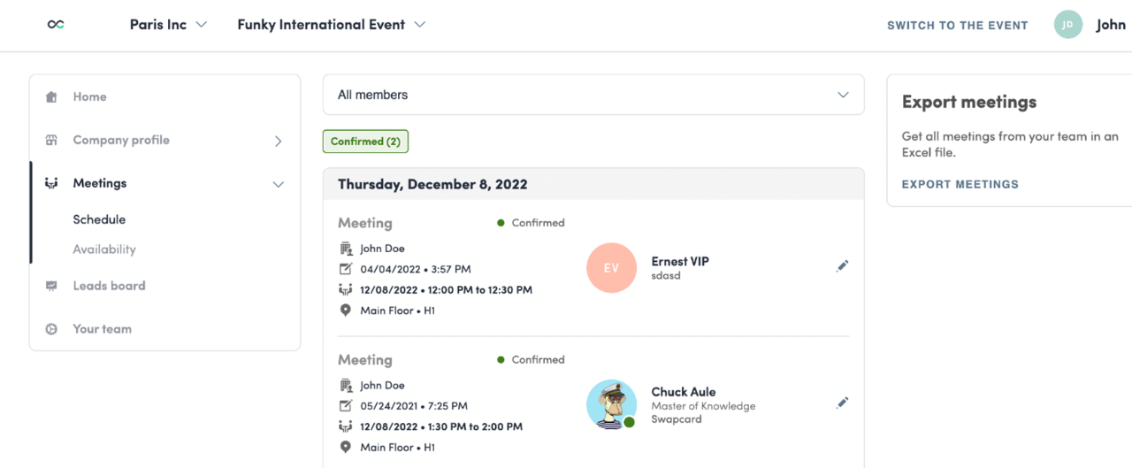This screenshot has width=1132, height=468.
Task: Click the Export Meetings link
Action: [x=960, y=185]
